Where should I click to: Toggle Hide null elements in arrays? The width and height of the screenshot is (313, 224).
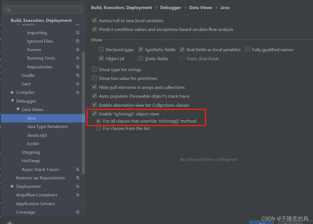click(x=94, y=87)
